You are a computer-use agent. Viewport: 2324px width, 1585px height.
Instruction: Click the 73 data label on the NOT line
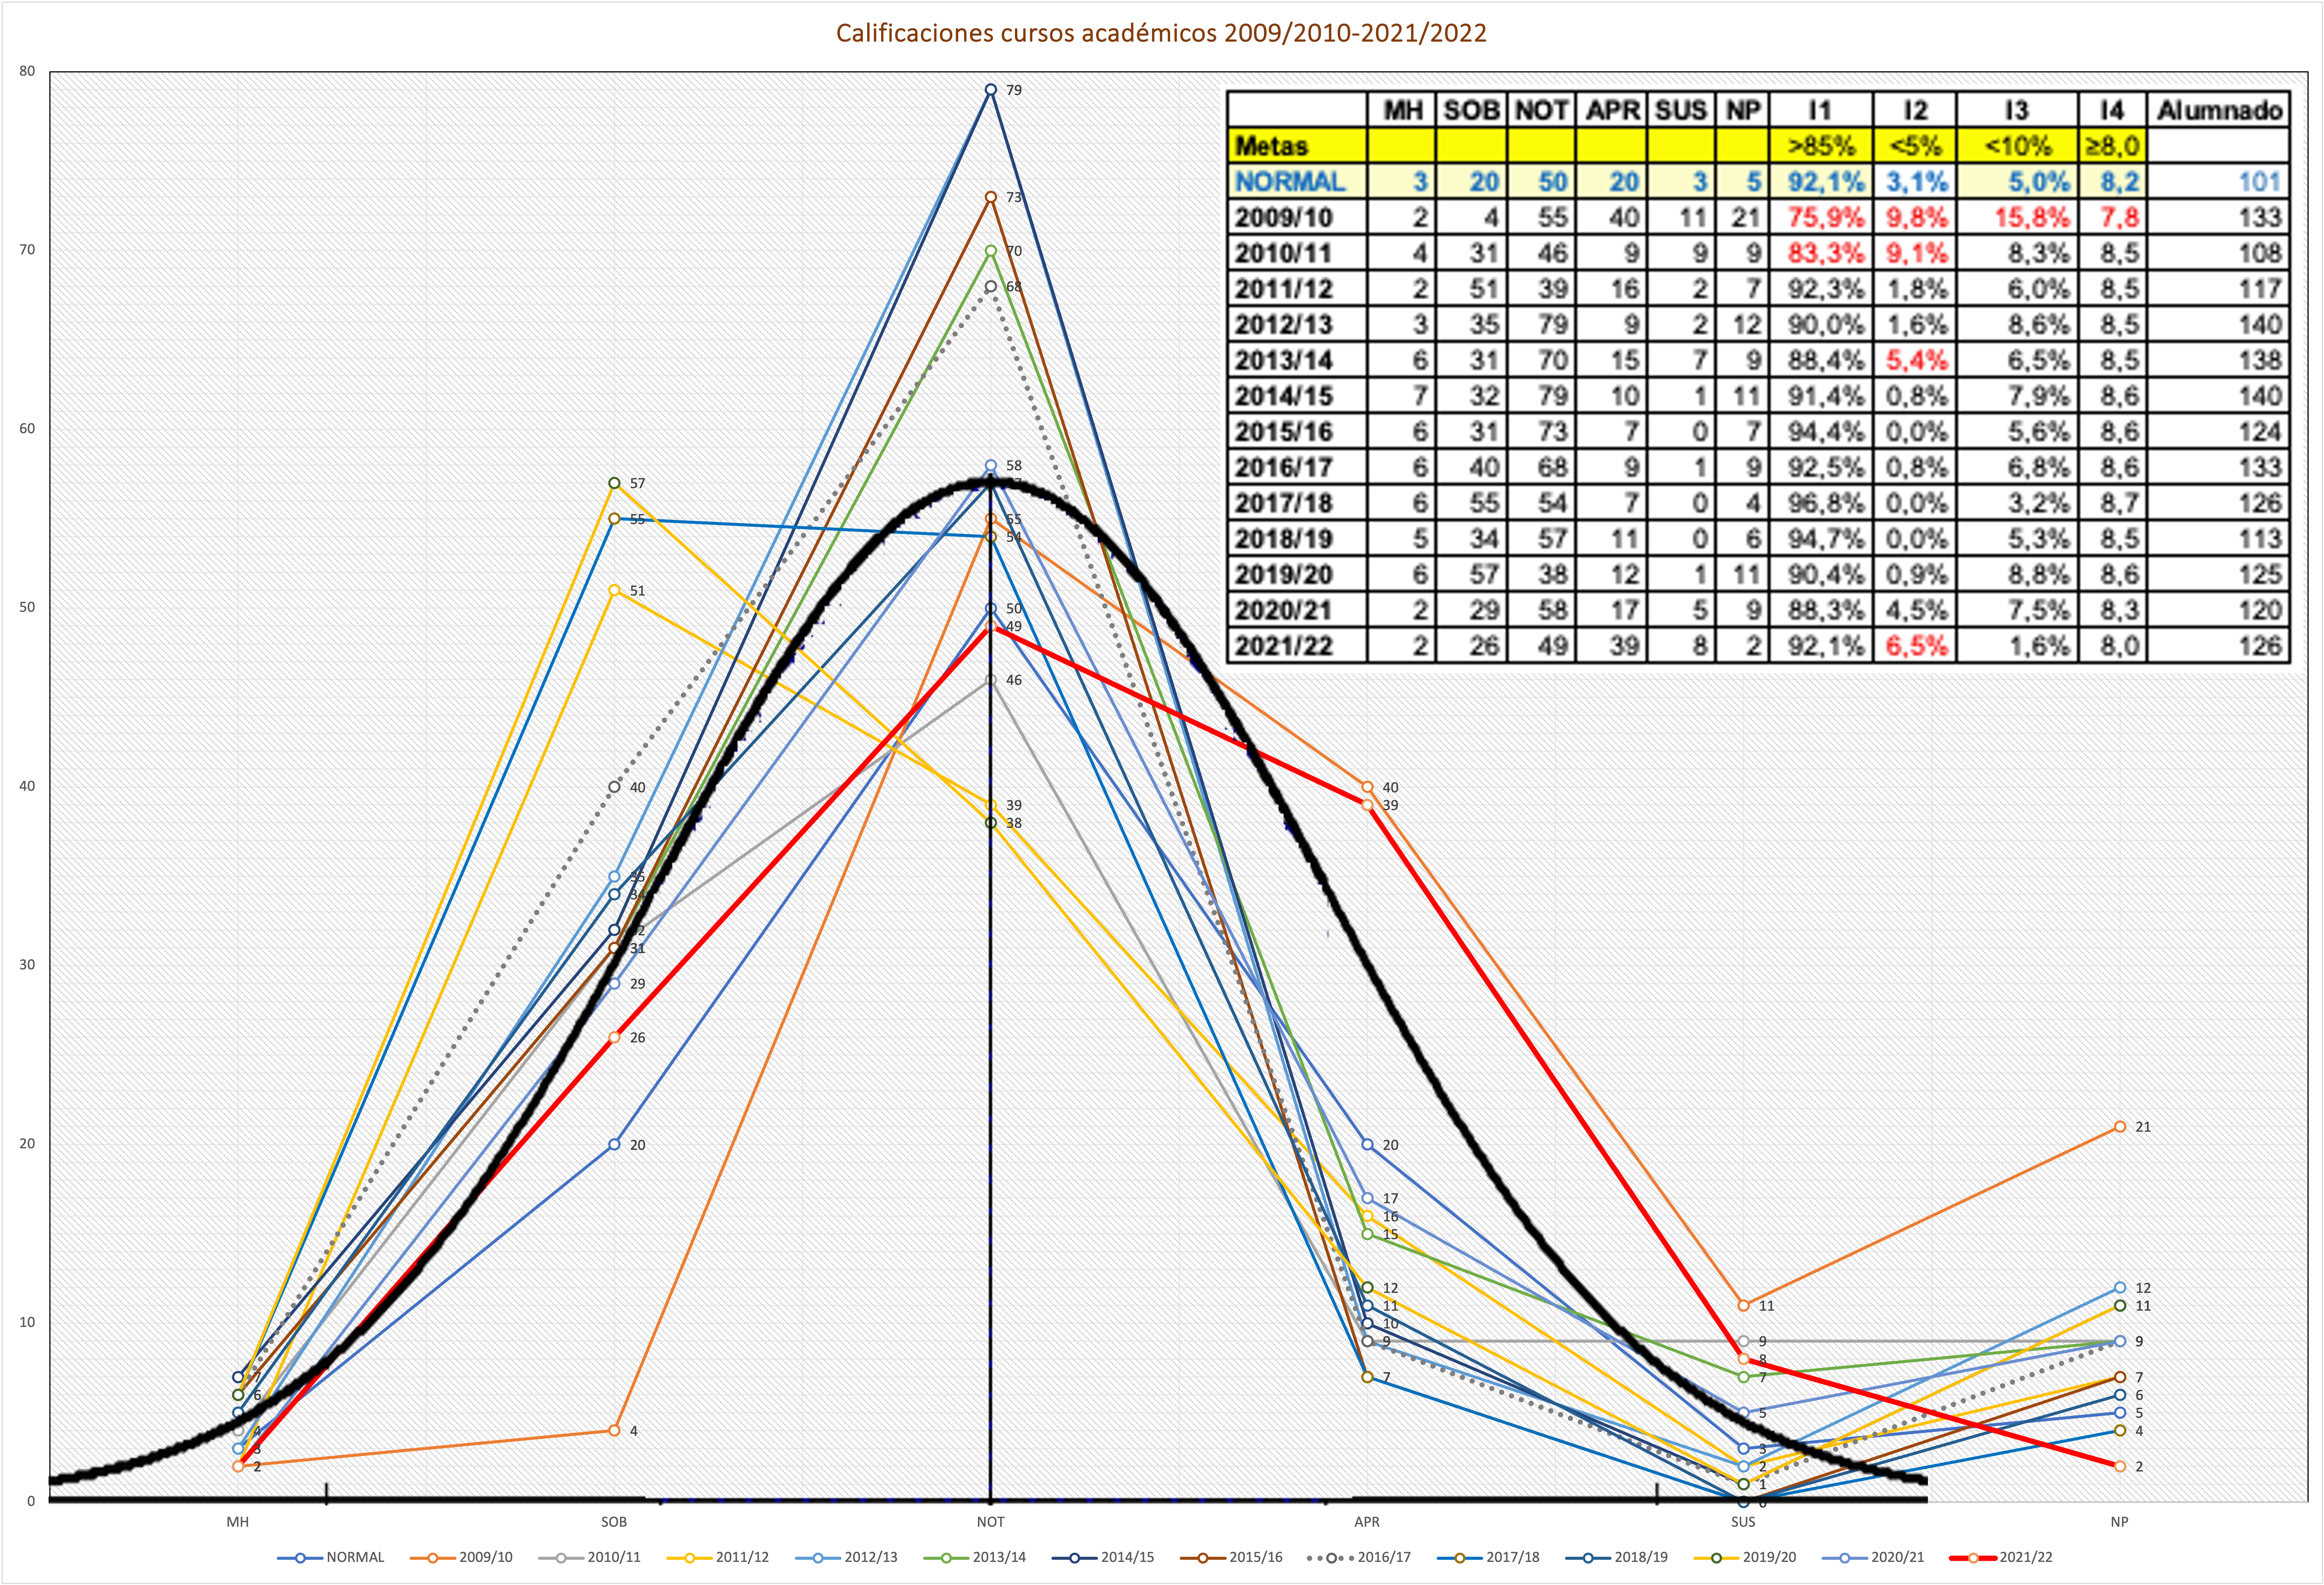(1014, 197)
